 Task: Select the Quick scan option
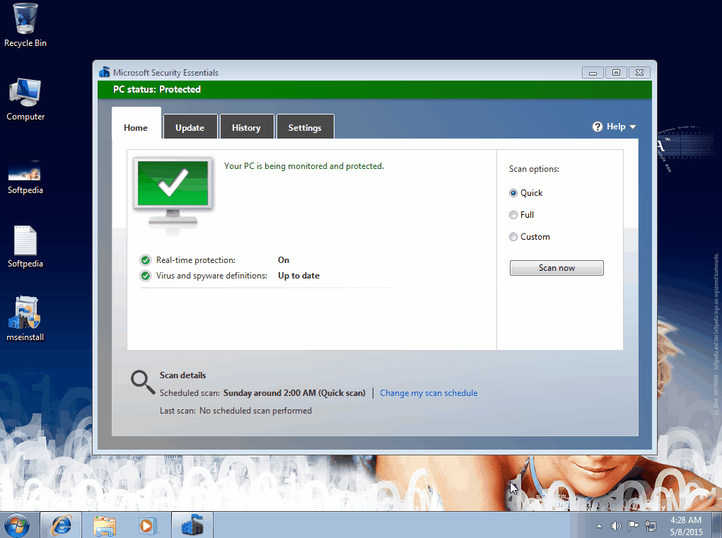pos(513,193)
